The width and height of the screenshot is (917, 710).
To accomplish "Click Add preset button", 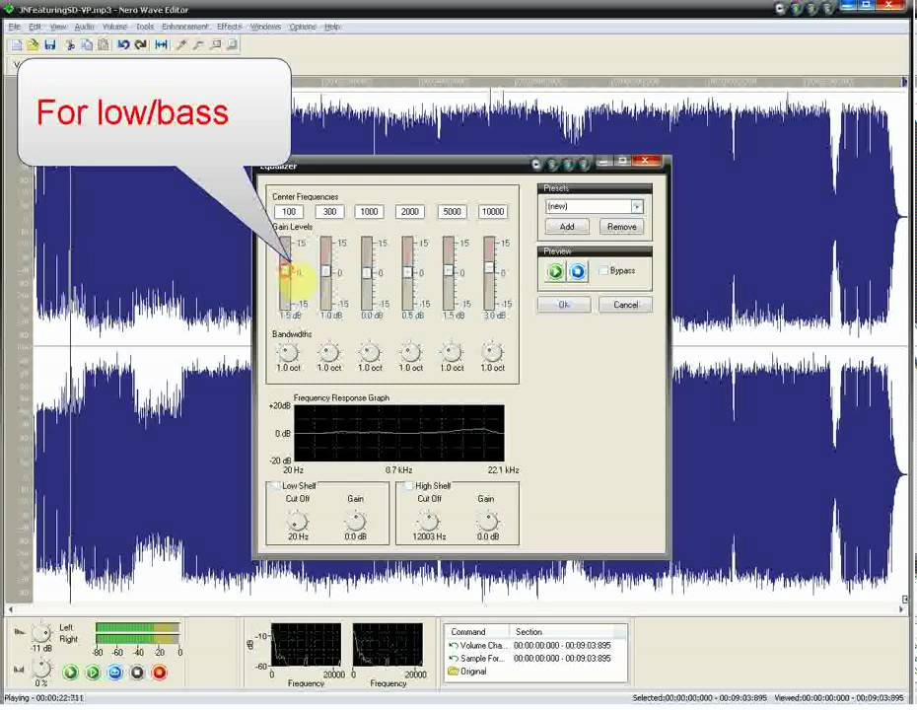I will [567, 227].
